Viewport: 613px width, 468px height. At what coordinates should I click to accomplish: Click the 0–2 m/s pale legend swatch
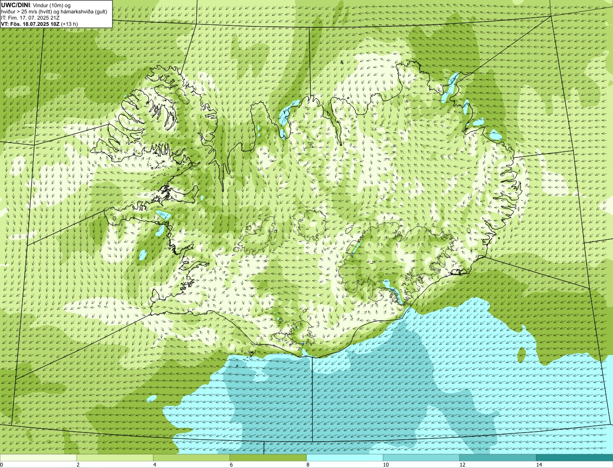pyautogui.click(x=38, y=457)
